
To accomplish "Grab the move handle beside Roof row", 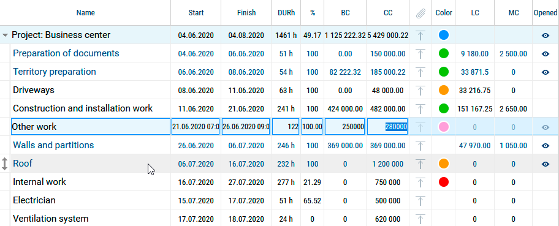I will point(5,164).
